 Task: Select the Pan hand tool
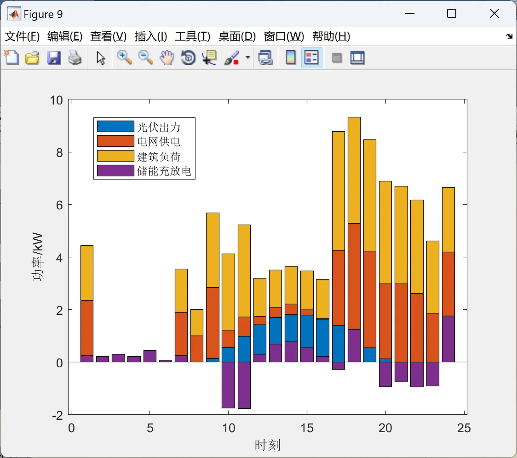pos(167,58)
